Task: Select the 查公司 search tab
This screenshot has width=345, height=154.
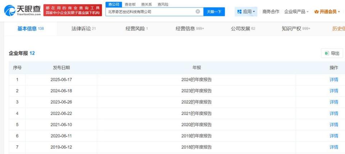Action: tap(114, 4)
